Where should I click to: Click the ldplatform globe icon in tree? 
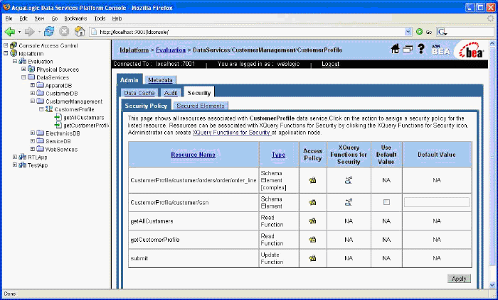[14, 53]
